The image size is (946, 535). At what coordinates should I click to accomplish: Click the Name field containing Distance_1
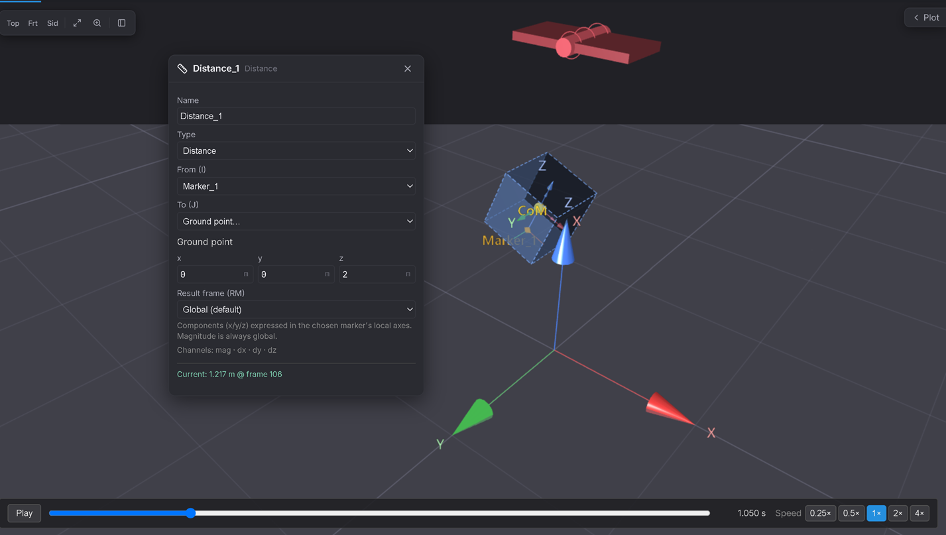click(296, 116)
